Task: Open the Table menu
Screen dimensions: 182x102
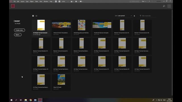Action: pyautogui.click(x=36, y=1)
